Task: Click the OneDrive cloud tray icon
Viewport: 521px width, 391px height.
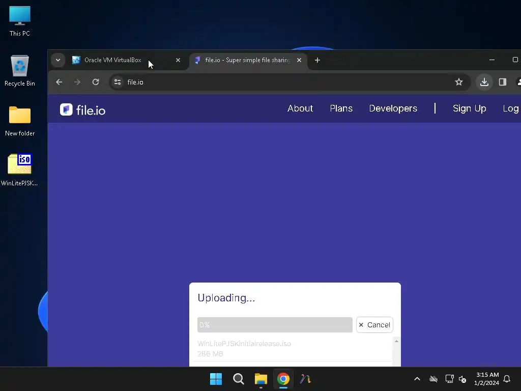Action: tap(433, 379)
